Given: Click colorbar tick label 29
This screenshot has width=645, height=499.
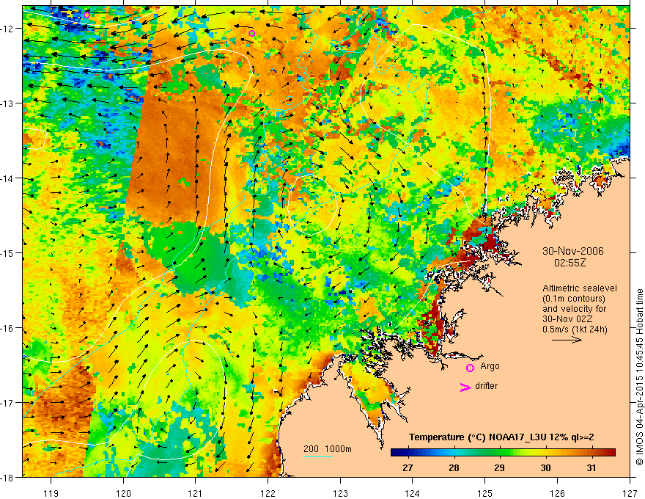Looking at the screenshot, I should tap(499, 468).
